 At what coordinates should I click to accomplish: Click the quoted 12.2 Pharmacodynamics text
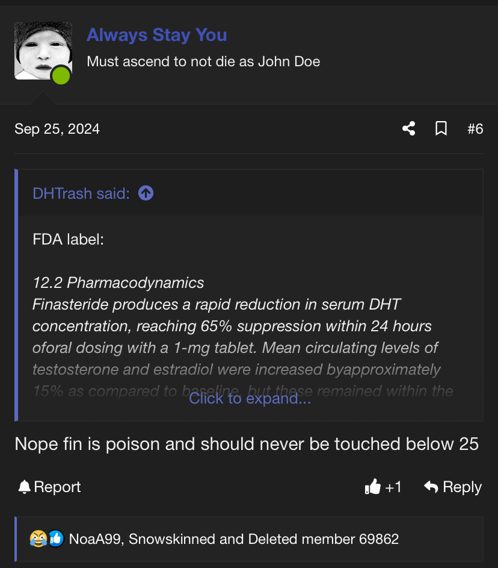click(118, 282)
